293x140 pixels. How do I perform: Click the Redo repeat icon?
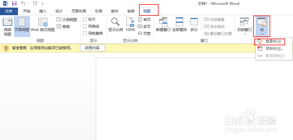[x=35, y=3]
